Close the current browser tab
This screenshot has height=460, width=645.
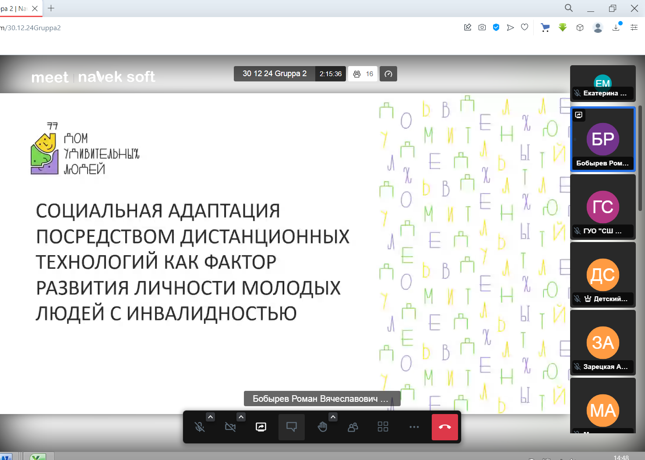[x=35, y=8]
